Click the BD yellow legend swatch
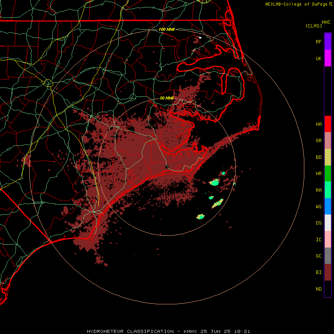 tap(328, 157)
